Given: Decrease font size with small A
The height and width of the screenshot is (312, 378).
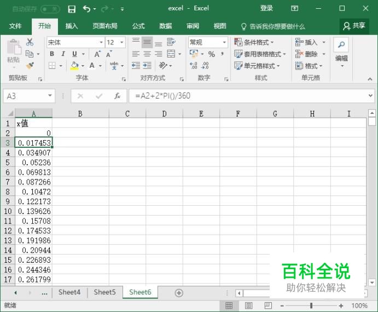Looking at the screenshot, I should tap(109, 54).
